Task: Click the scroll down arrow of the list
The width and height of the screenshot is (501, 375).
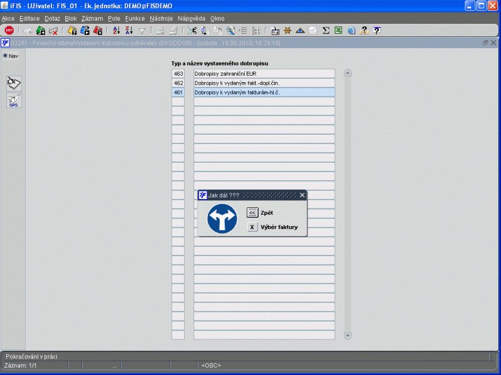Action: coord(348,336)
